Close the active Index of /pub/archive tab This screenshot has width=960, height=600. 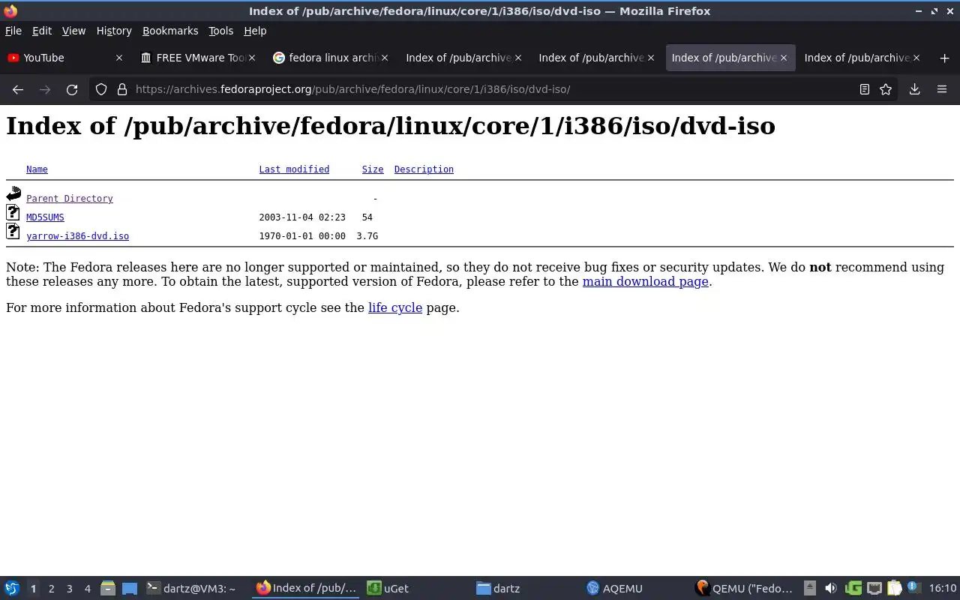(784, 58)
